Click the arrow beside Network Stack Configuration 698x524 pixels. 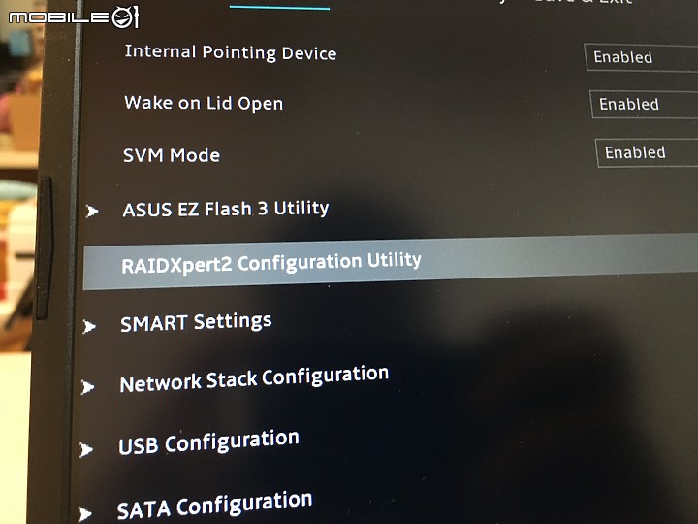[x=87, y=387]
